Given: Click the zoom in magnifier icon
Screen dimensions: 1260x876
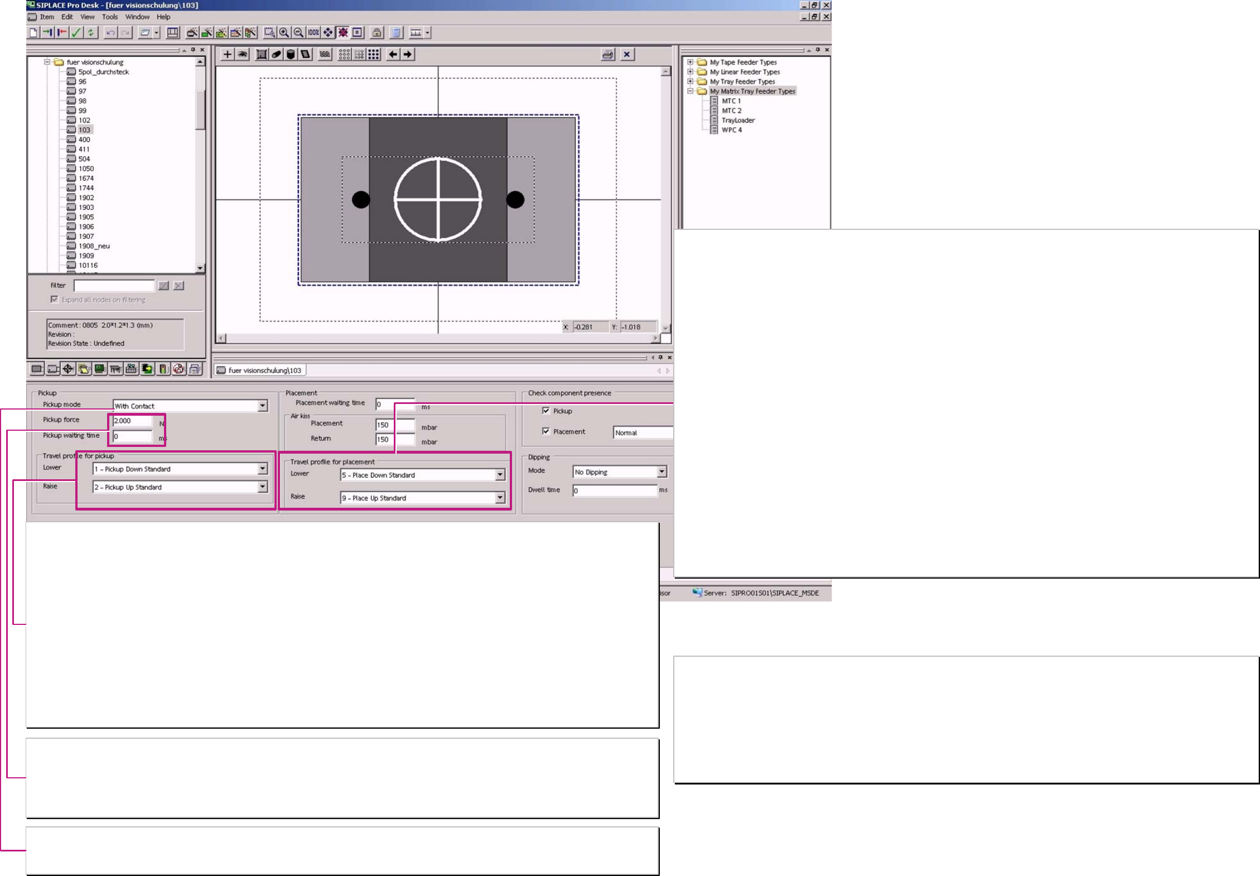Looking at the screenshot, I should pos(284,33).
